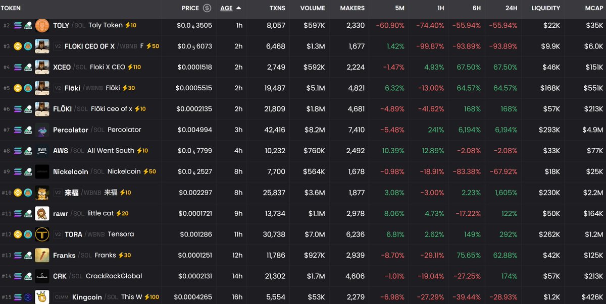Sort by the MAKERS column header
This screenshot has height=304, width=606.
coord(352,8)
